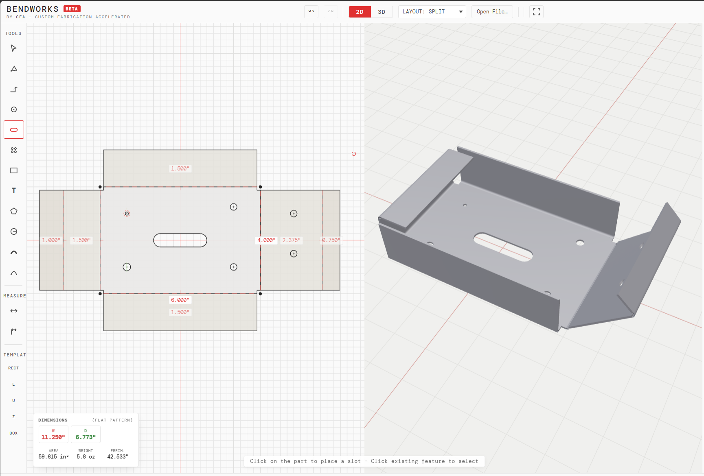The height and width of the screenshot is (476, 704).
Task: Select the red highlighted hole in the base
Action: click(x=127, y=214)
